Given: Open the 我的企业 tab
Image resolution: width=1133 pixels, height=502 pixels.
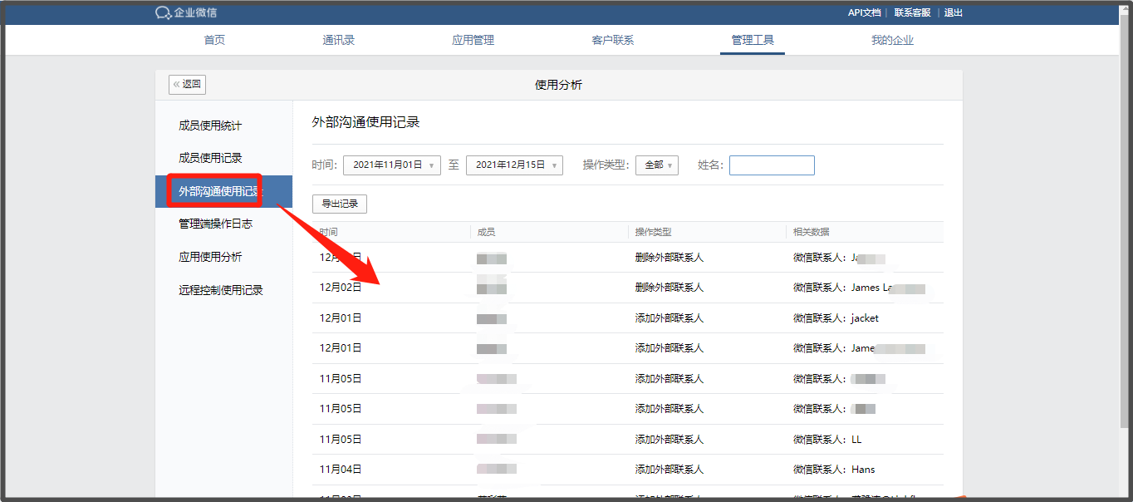Looking at the screenshot, I should [892, 40].
